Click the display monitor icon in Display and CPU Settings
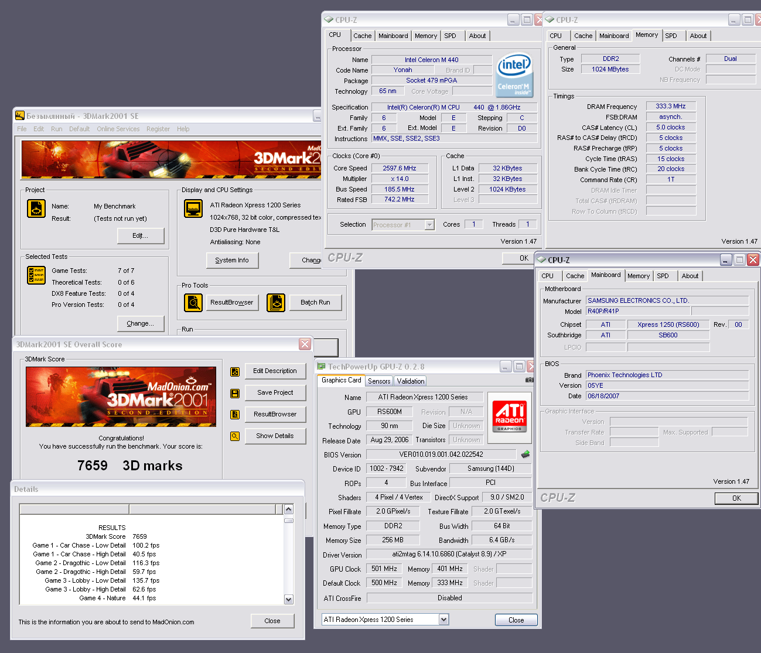The width and height of the screenshot is (761, 653). coord(193,208)
